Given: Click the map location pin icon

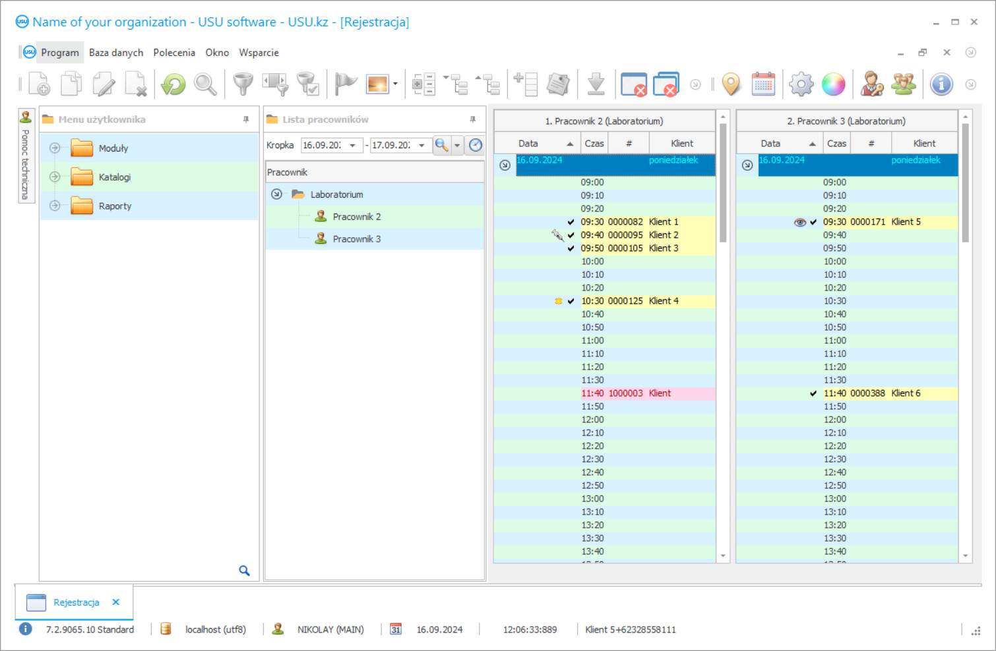Looking at the screenshot, I should (731, 84).
